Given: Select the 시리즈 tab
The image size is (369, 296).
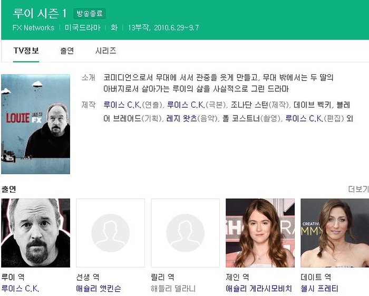Looking at the screenshot, I should pos(105,51).
